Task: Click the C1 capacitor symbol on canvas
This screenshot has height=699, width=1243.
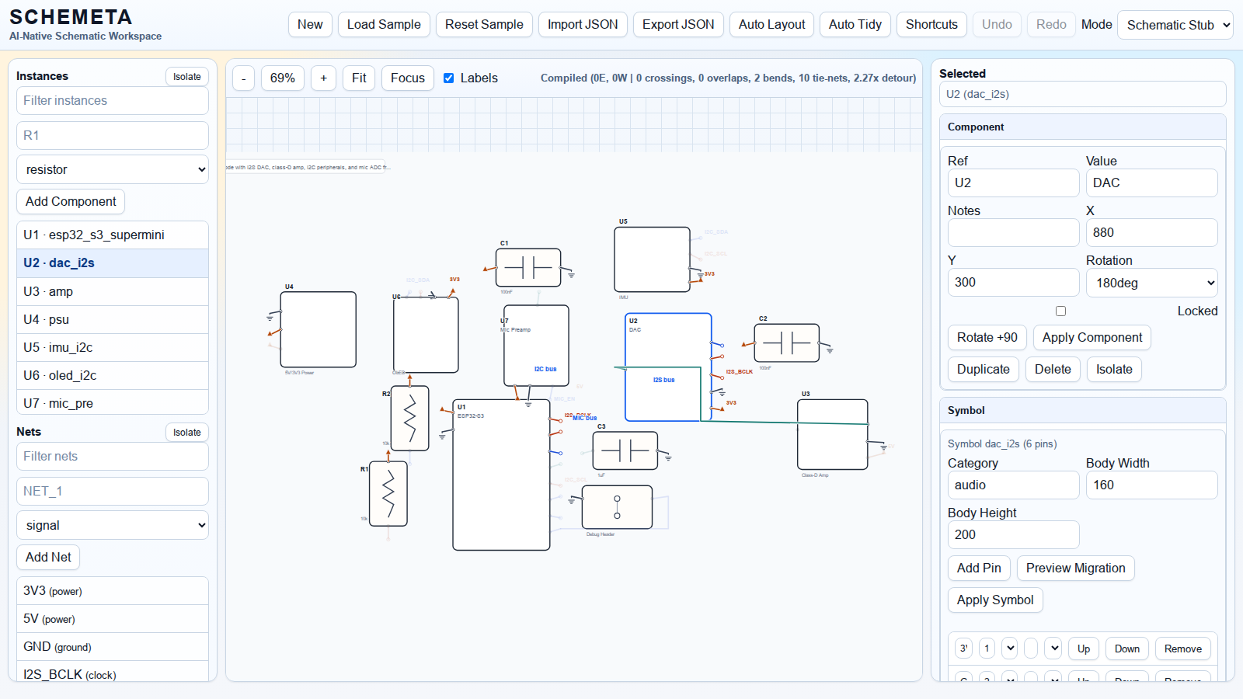Action: (528, 268)
